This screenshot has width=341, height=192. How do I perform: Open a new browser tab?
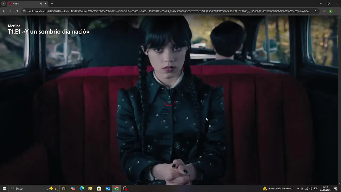click(52, 4)
